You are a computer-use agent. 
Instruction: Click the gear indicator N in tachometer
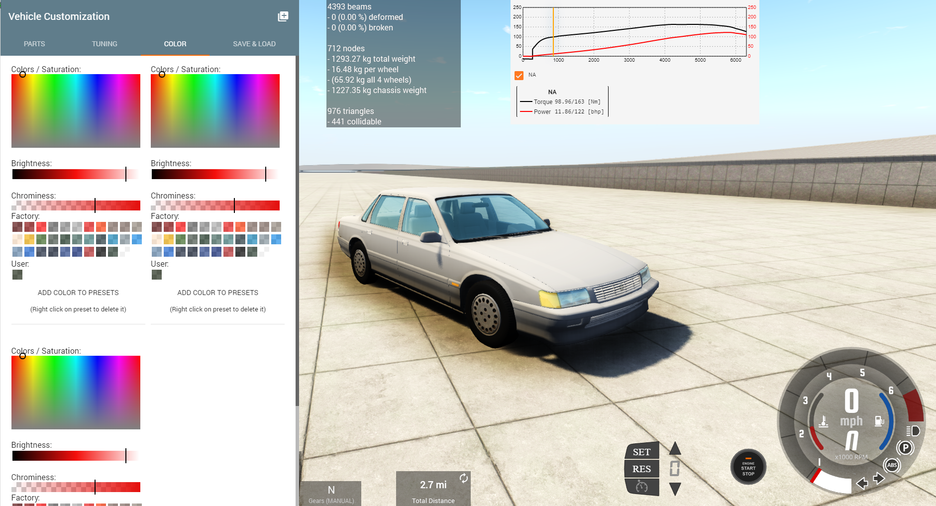coord(851,441)
